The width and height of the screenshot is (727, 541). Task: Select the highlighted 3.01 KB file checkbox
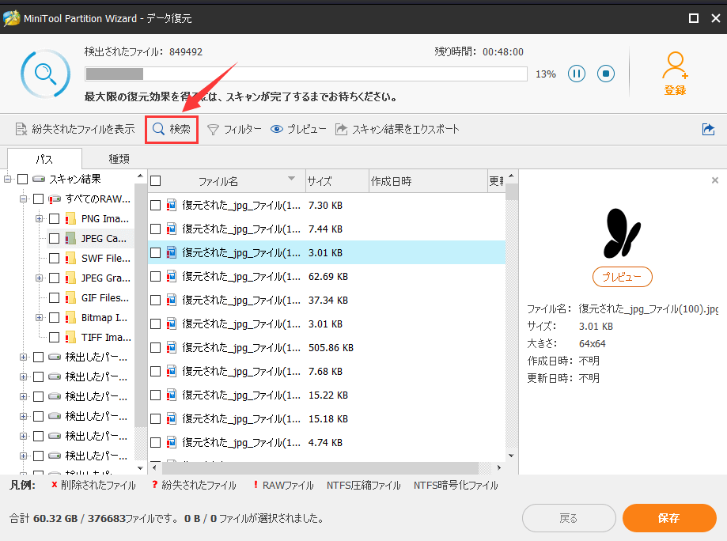(x=155, y=252)
